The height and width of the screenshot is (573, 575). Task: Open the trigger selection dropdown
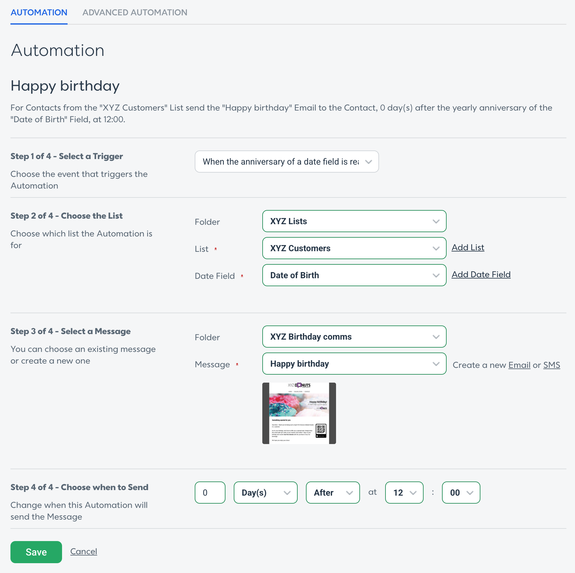pyautogui.click(x=287, y=162)
